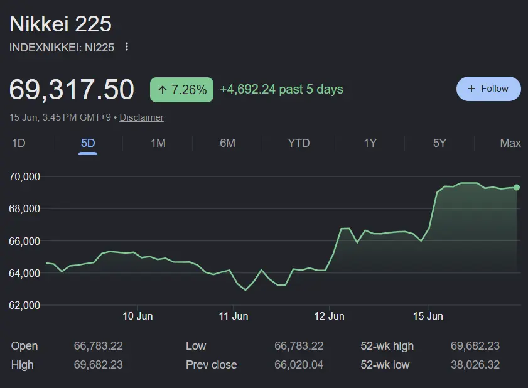Click the 52-wk high value 69,682.23
The image size is (528, 388).
(x=475, y=346)
